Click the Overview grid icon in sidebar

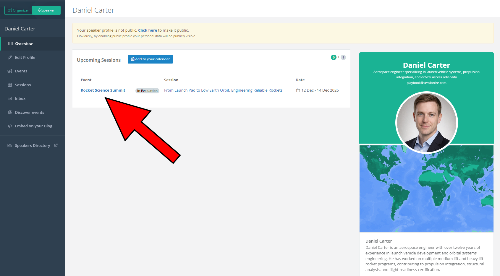pyautogui.click(x=10, y=43)
